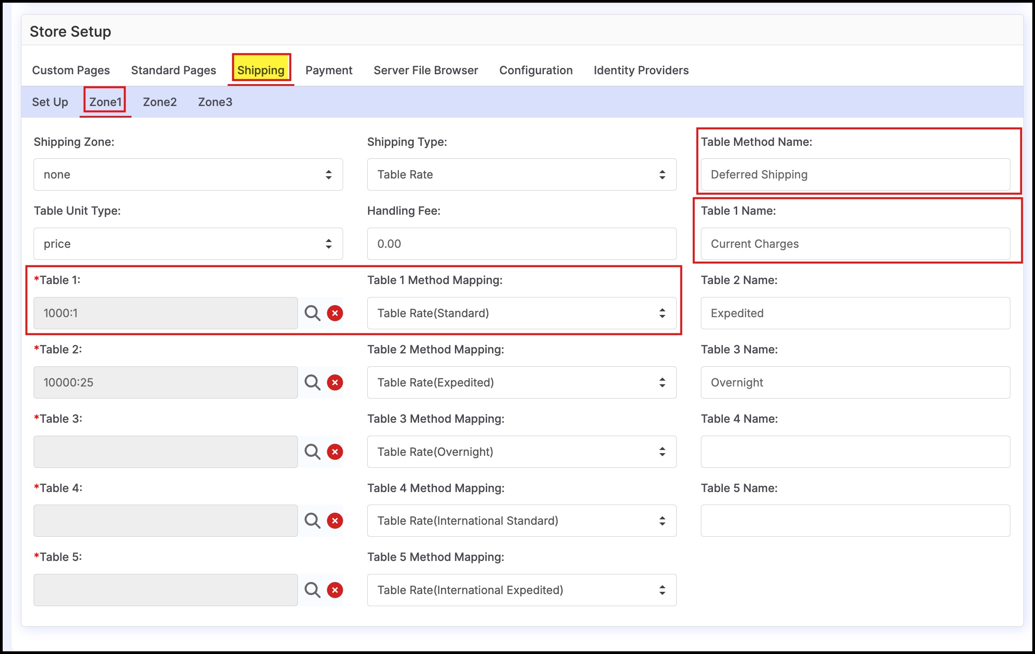1035x654 pixels.
Task: Switch to the Custom Pages tab
Action: tap(71, 70)
